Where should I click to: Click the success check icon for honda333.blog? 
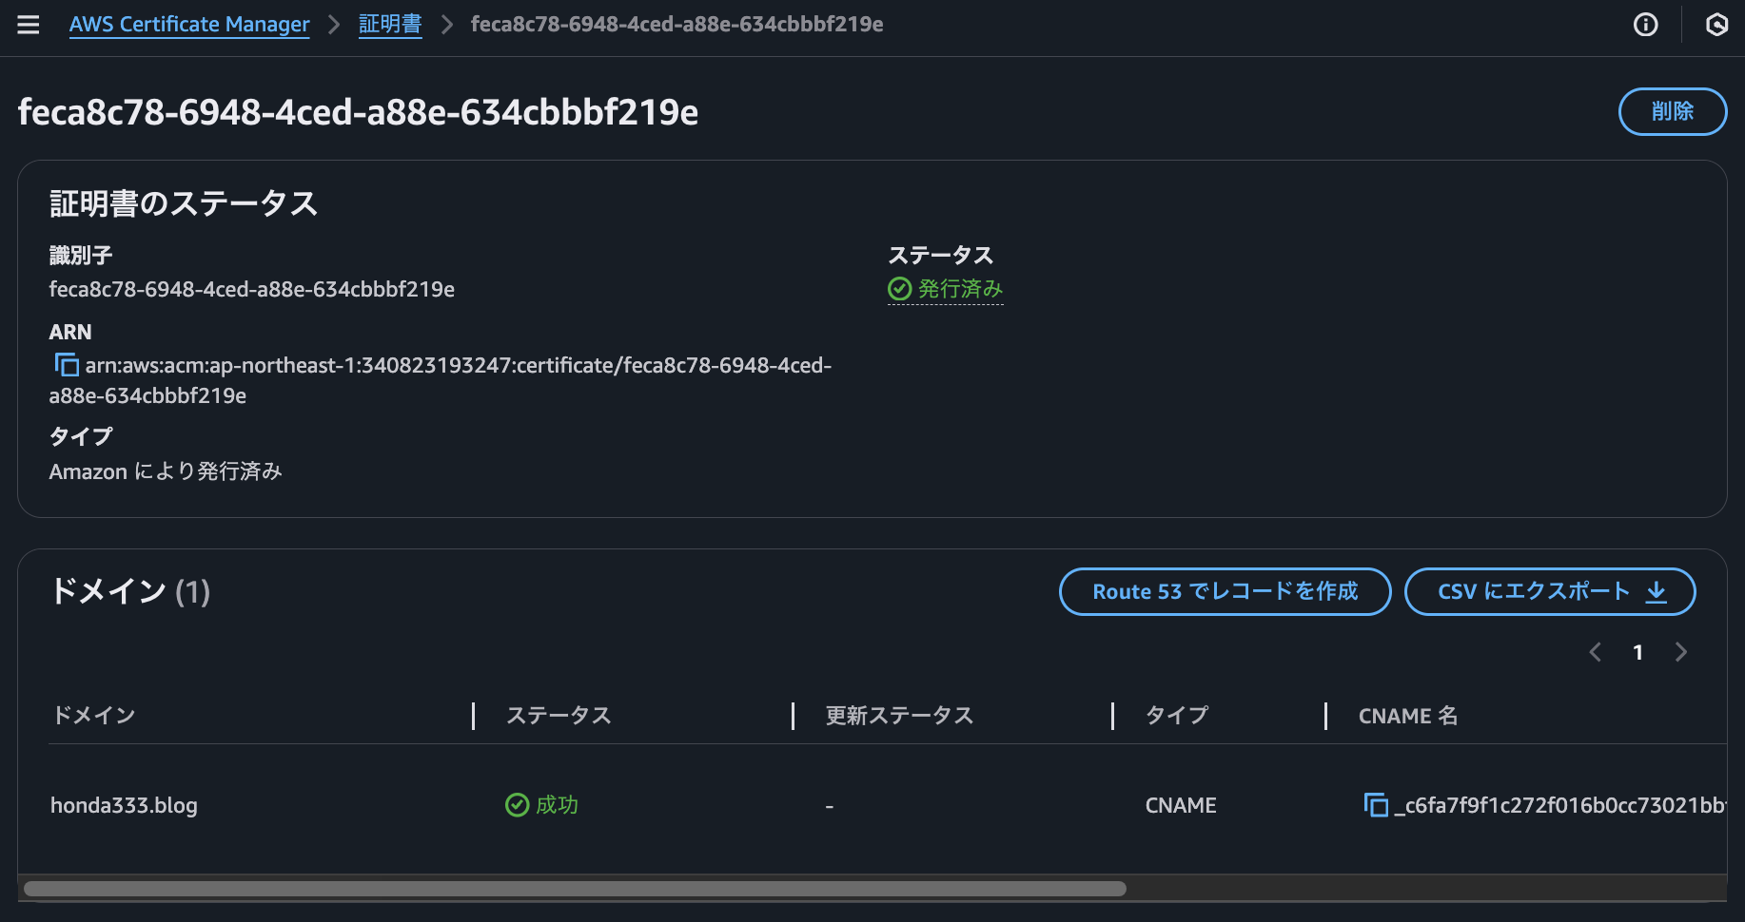click(x=516, y=805)
